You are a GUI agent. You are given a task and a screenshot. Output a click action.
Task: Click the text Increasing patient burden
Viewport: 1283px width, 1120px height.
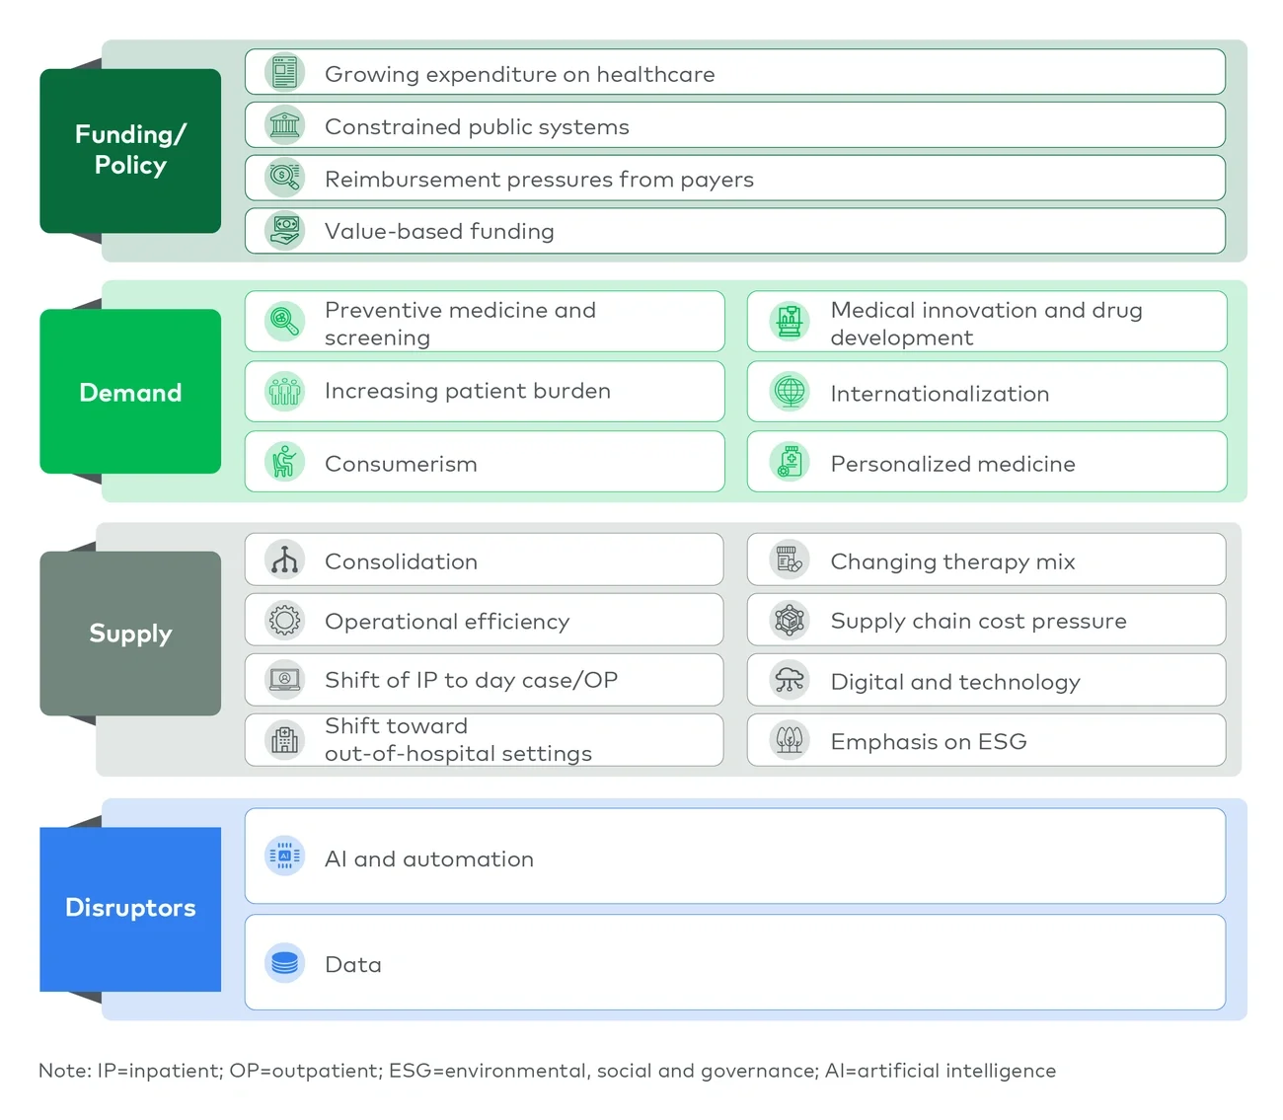tap(467, 391)
